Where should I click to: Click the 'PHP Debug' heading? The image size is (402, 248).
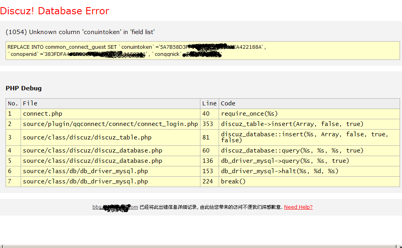(23, 88)
